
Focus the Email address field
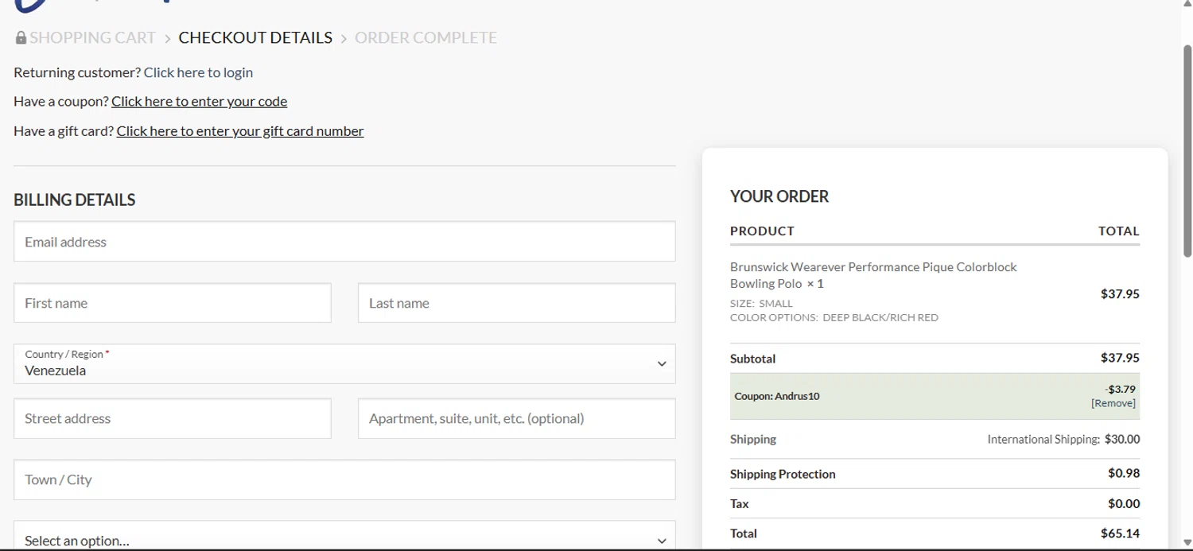pyautogui.click(x=344, y=242)
